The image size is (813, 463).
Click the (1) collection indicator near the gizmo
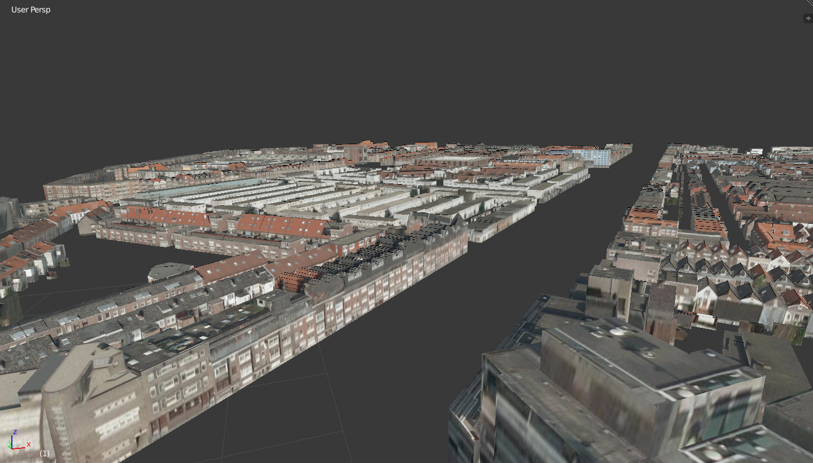[x=45, y=453]
